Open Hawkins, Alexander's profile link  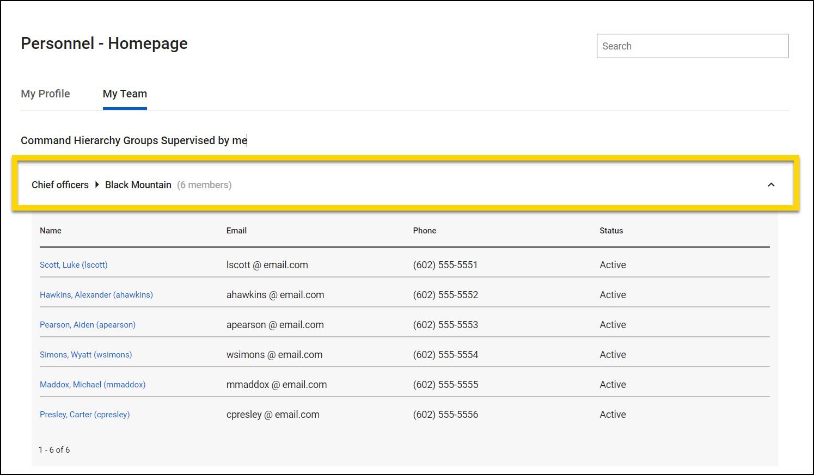pos(96,294)
